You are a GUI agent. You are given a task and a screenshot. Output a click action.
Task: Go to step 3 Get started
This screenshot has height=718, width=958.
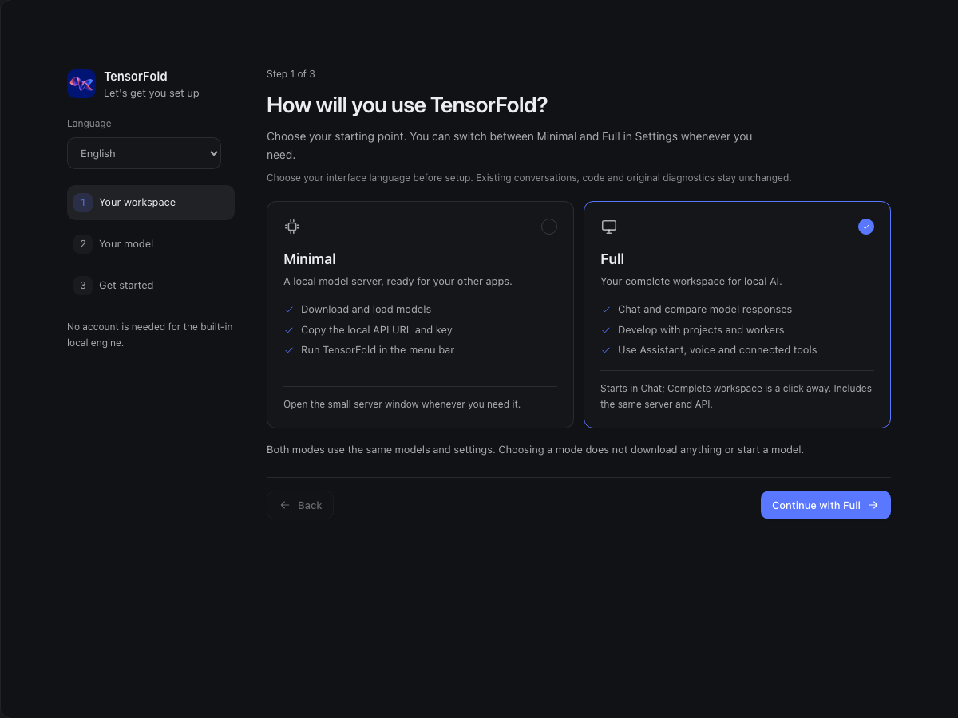click(151, 286)
